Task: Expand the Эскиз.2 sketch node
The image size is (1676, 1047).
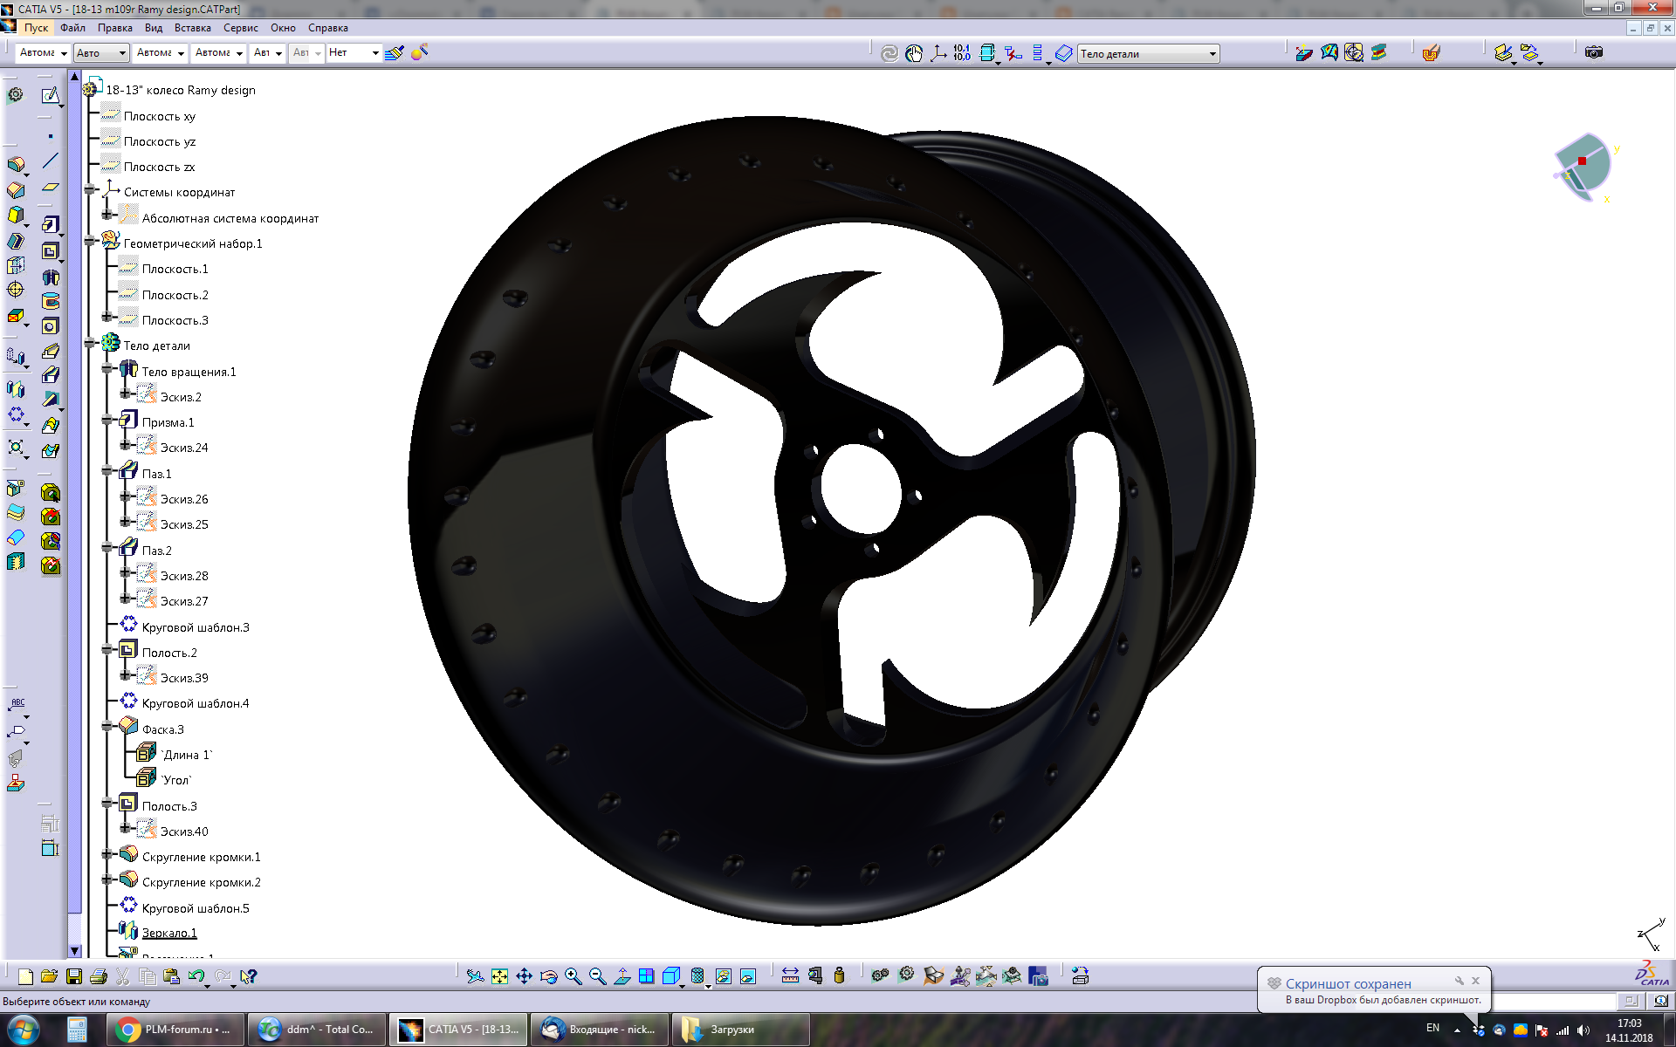Action: point(126,394)
